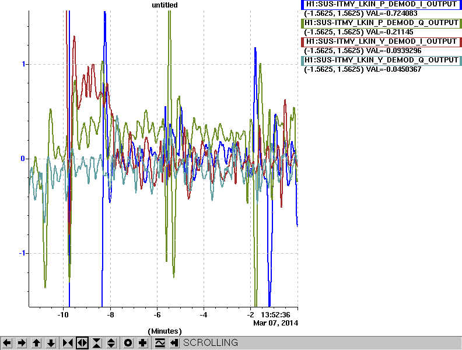Viewport: 462px width, 350px height.
Task: Click the return-to-scrolling arrow icon
Action: click(x=174, y=343)
